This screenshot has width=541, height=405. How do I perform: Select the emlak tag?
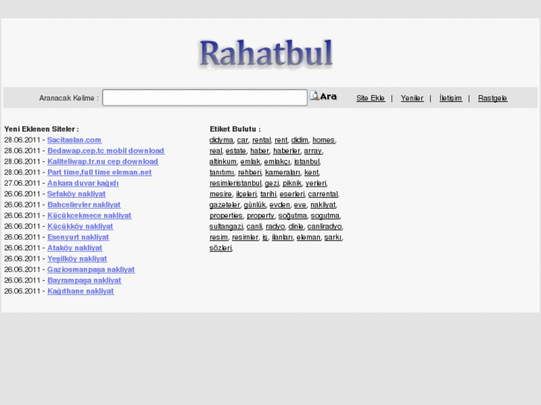point(250,162)
